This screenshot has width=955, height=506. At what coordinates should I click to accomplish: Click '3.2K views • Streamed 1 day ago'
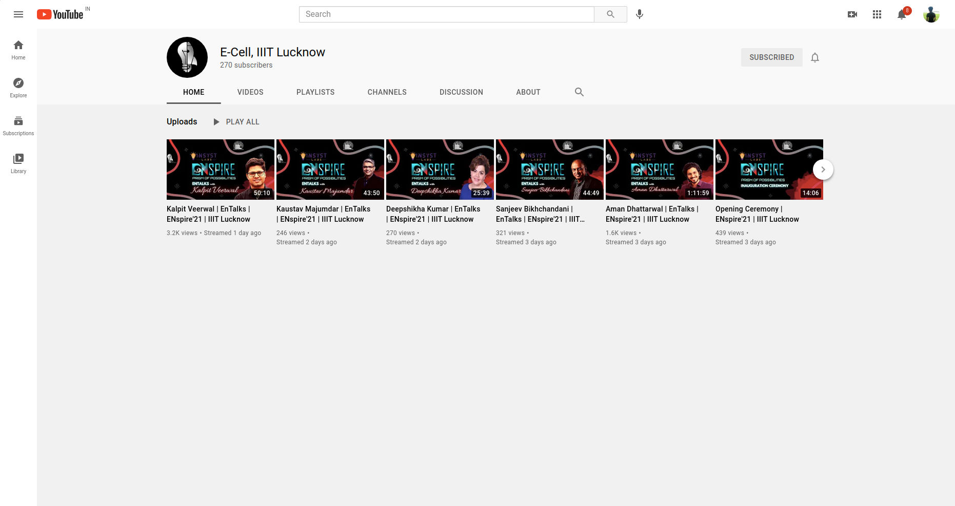[214, 233]
